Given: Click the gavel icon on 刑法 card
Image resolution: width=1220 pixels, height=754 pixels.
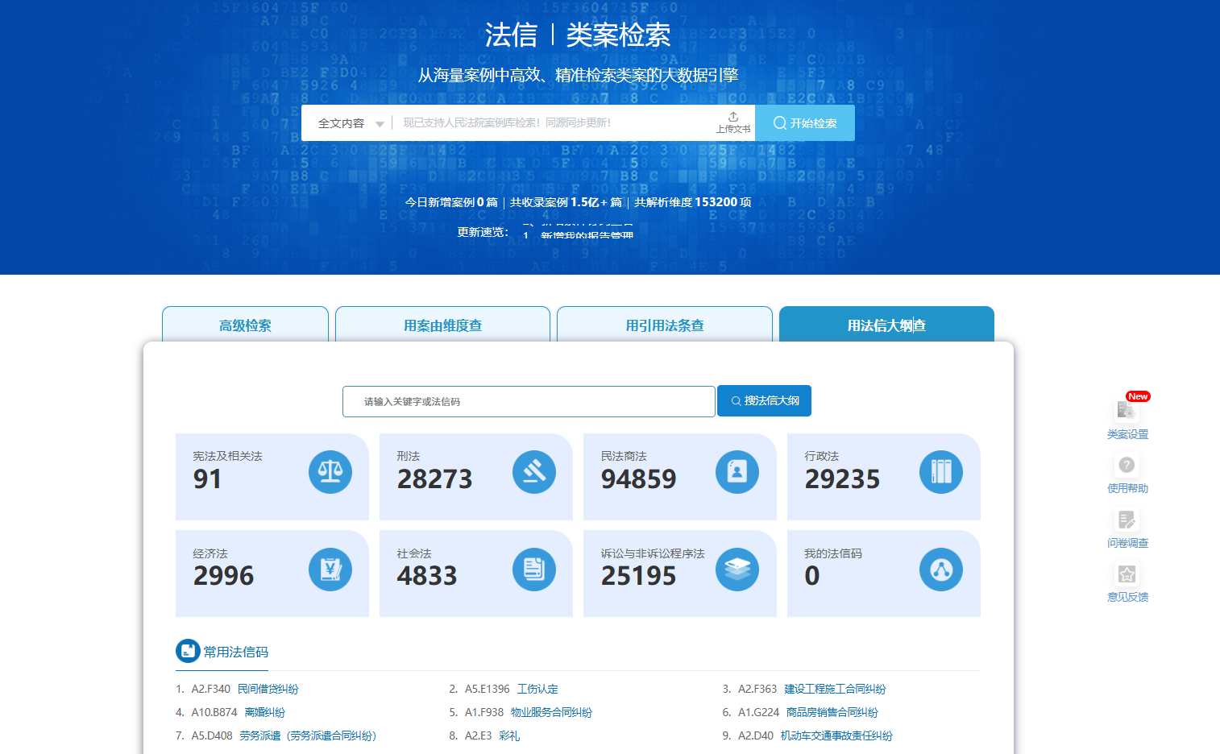Looking at the screenshot, I should coord(534,472).
